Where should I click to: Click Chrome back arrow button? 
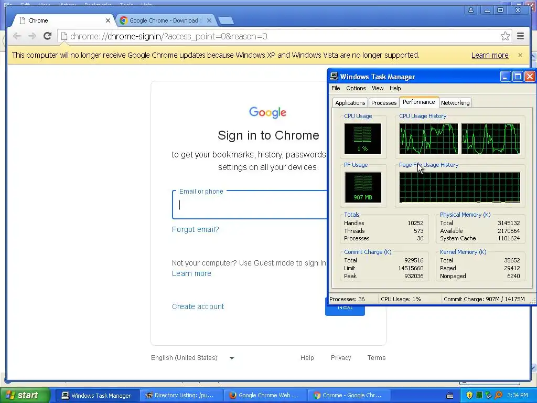[x=17, y=36]
